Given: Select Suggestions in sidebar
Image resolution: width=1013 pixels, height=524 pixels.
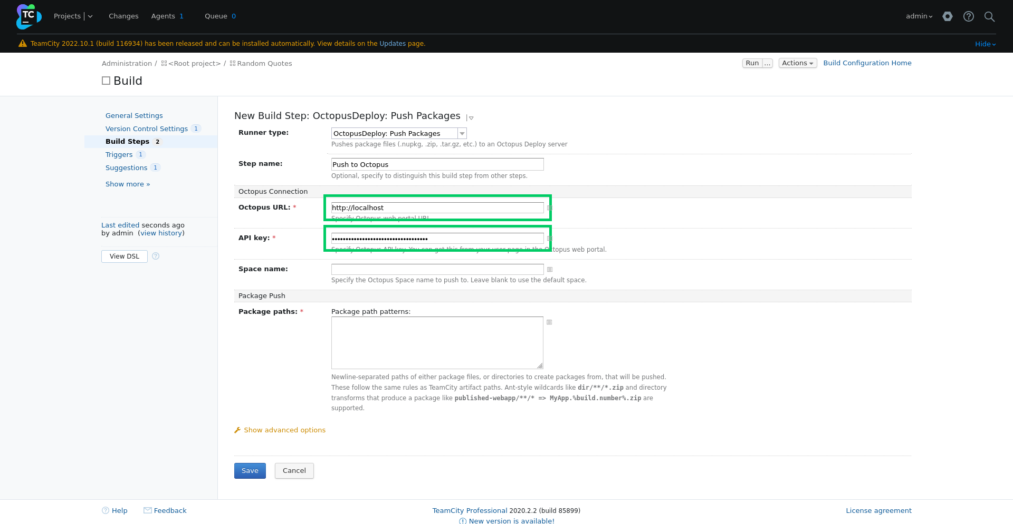Looking at the screenshot, I should [126, 168].
